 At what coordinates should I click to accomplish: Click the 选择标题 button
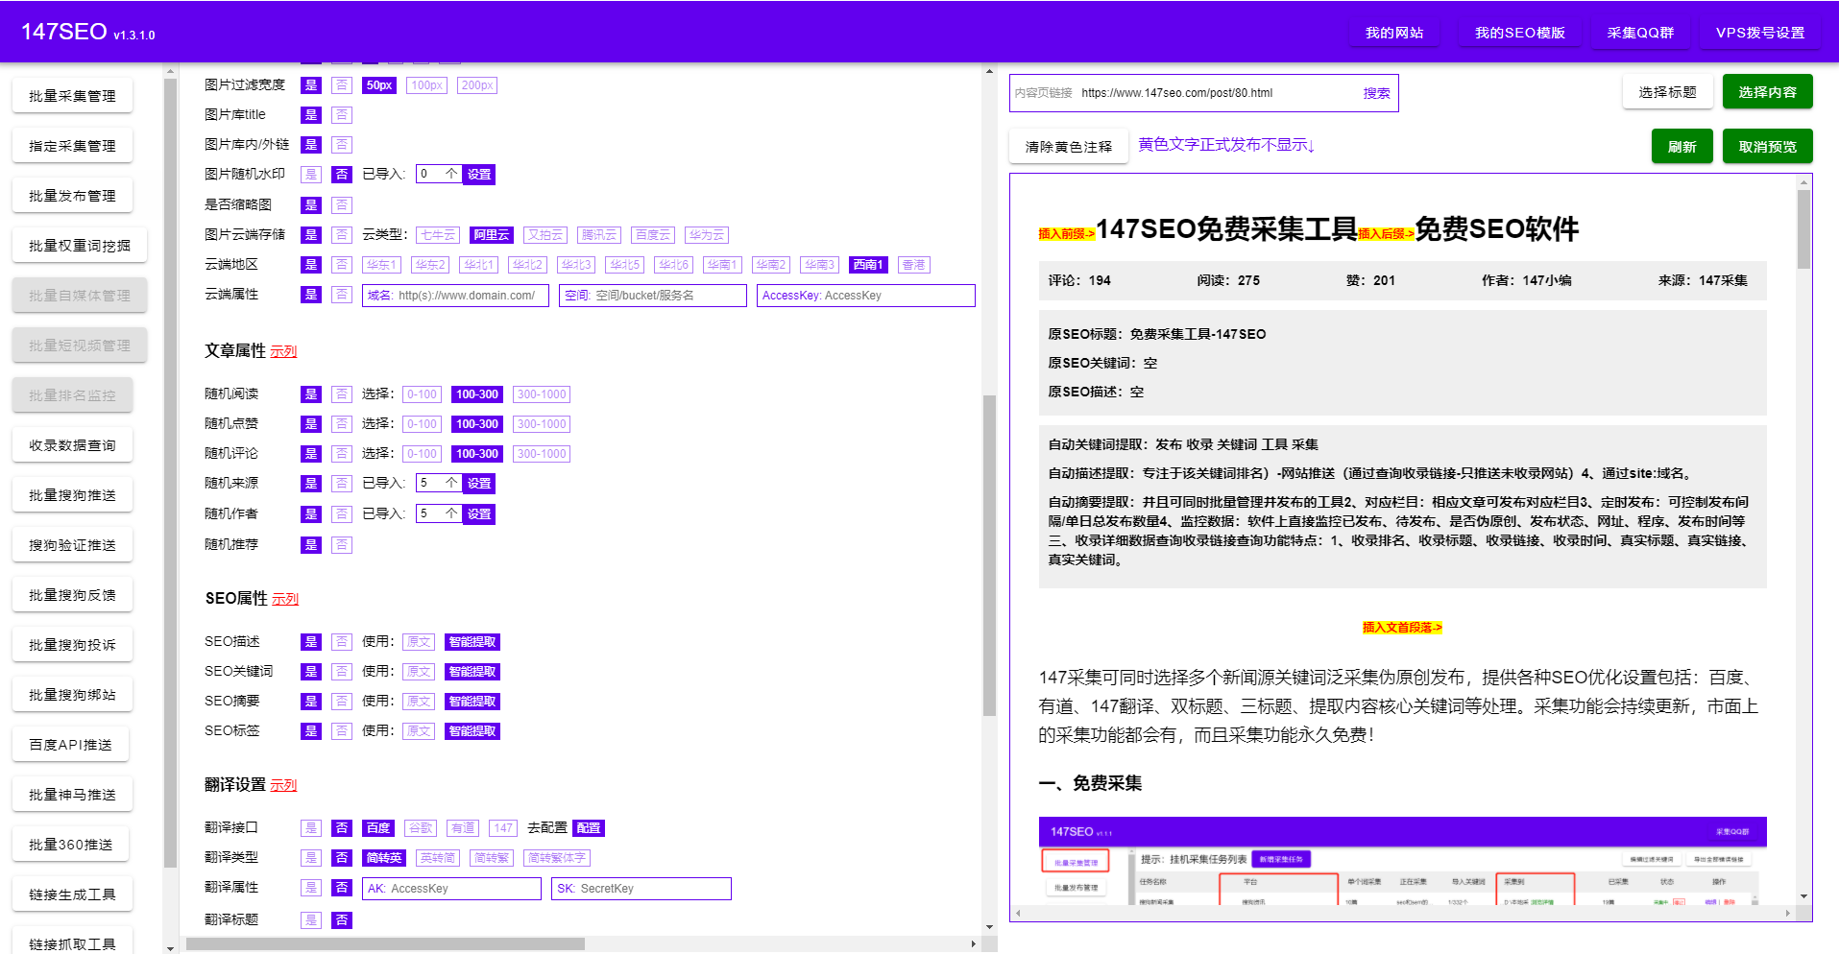tap(1667, 92)
